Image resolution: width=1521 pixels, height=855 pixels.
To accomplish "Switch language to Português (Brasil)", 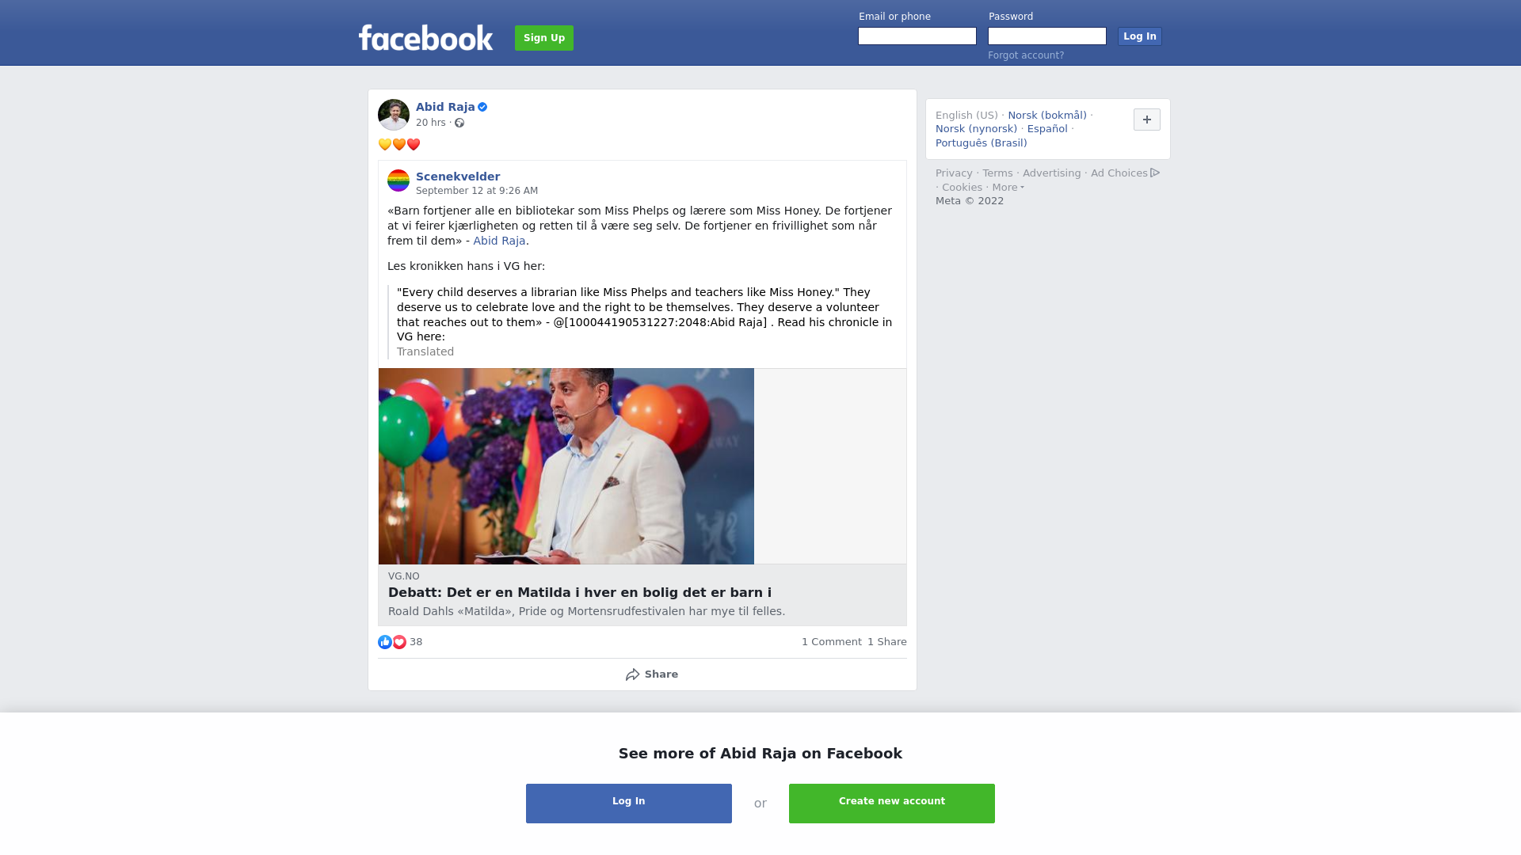I will (981, 143).
